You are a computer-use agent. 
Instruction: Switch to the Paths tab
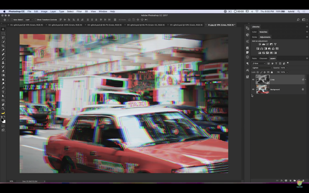(254, 59)
